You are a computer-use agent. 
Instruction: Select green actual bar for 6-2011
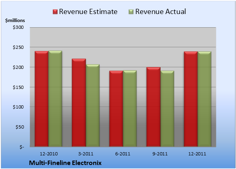coord(130,109)
